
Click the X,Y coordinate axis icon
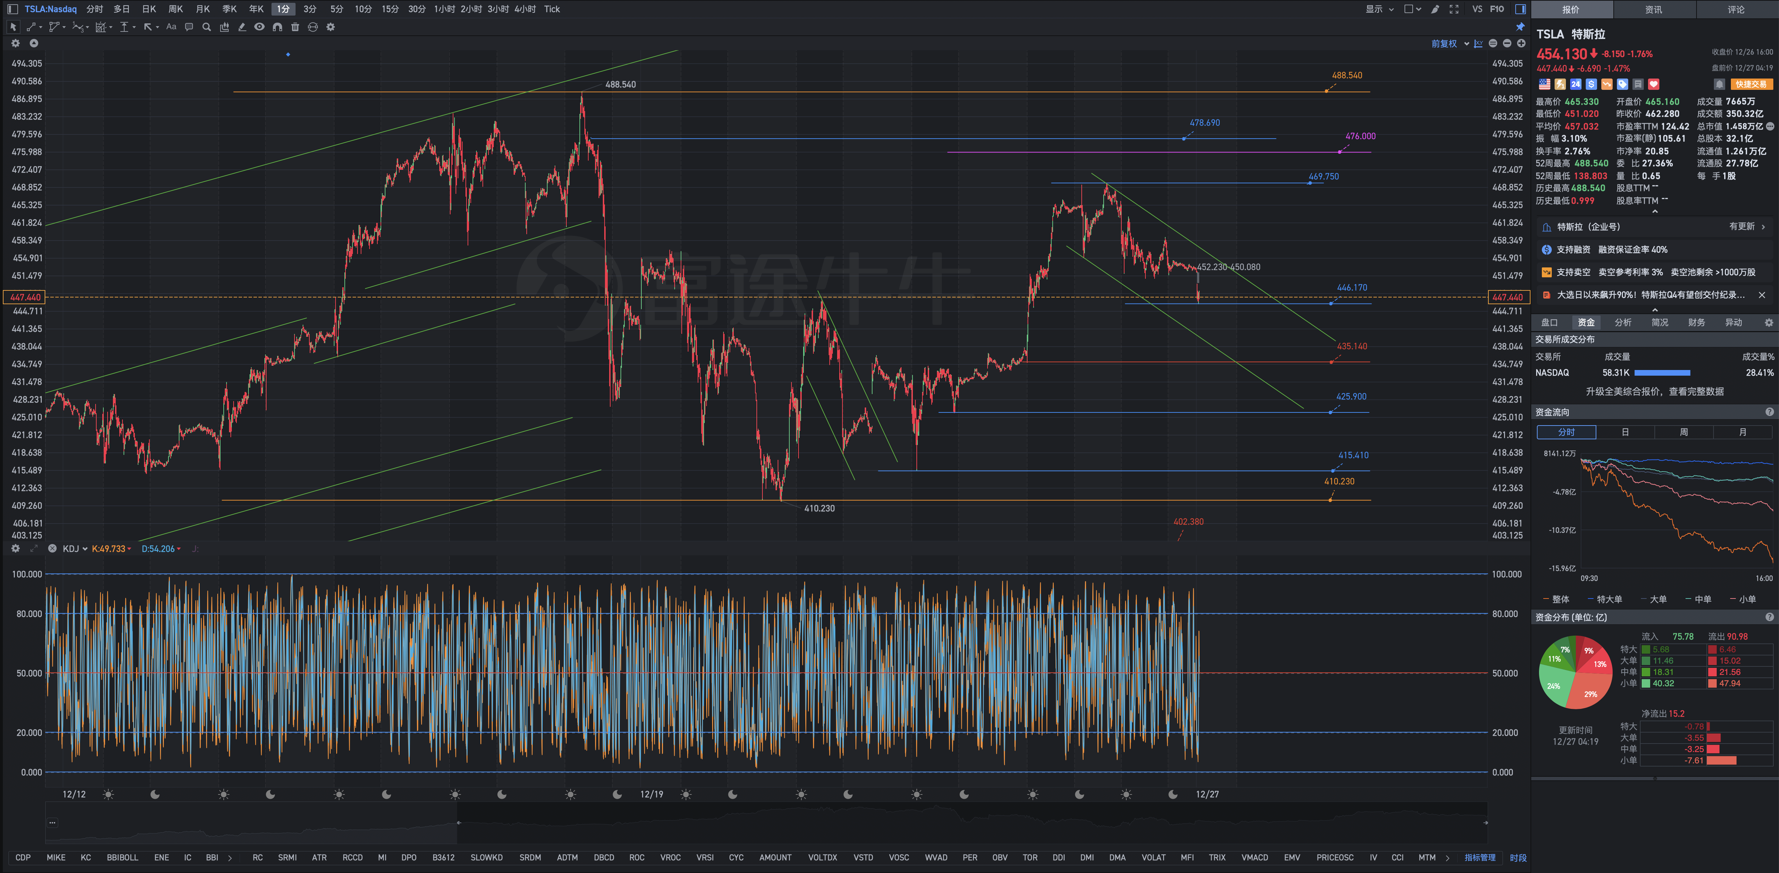pos(1478,44)
